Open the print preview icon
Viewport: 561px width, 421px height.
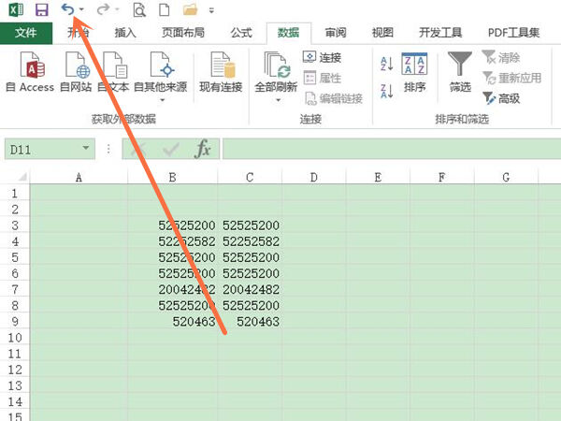(139, 10)
